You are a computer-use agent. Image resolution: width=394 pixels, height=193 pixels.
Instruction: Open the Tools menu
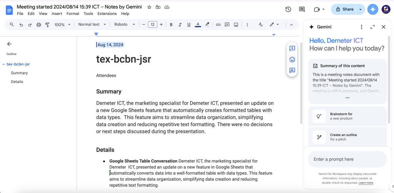click(88, 13)
